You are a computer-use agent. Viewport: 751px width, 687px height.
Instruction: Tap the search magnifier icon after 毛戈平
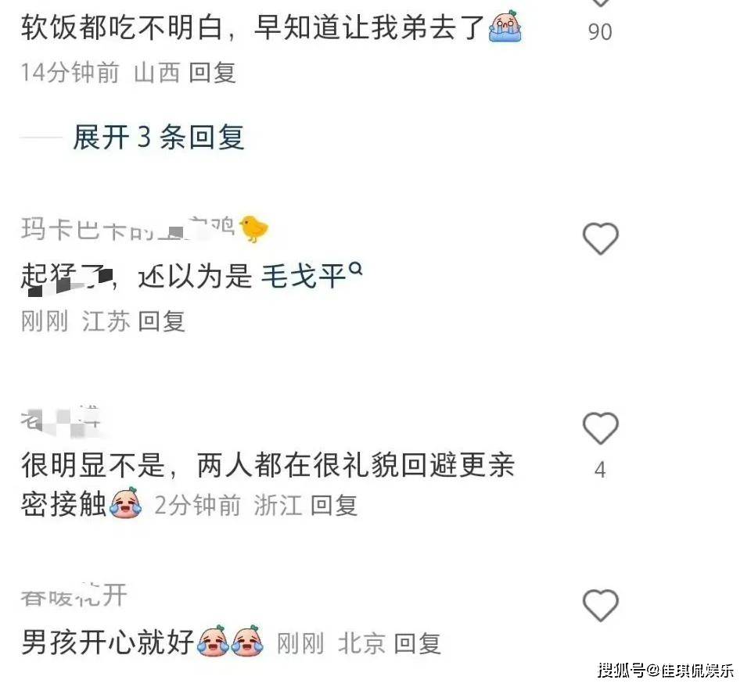[x=356, y=270]
